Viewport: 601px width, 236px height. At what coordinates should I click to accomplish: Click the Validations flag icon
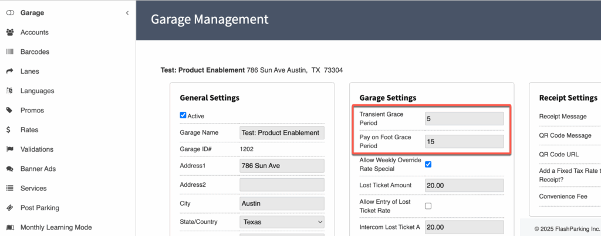(x=9, y=149)
